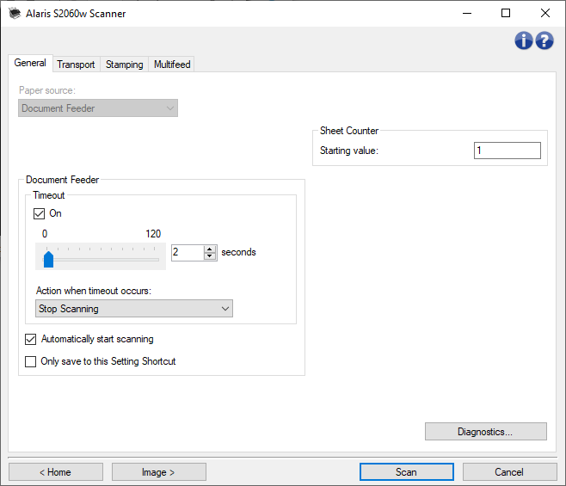The height and width of the screenshot is (486, 566).
Task: Maximize the Alaris scanner window
Action: click(x=506, y=14)
